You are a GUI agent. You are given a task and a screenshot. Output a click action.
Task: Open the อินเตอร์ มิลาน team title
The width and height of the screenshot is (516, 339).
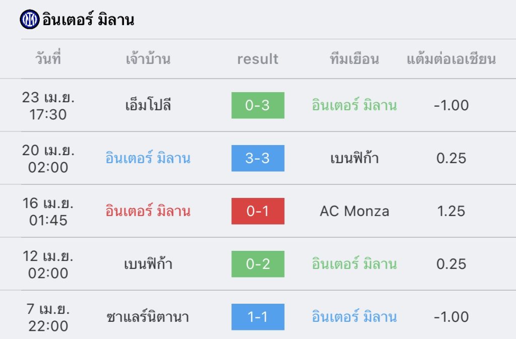tap(88, 20)
